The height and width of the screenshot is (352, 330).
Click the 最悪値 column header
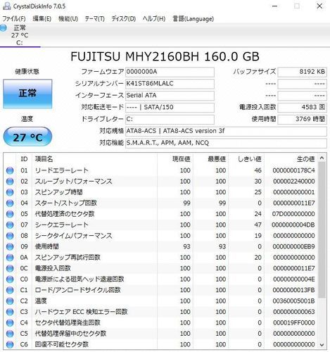[x=217, y=159]
